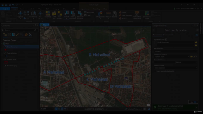The width and height of the screenshot is (203, 114).
Task: Click the filter icon beside Contents search
Action: [2, 30]
